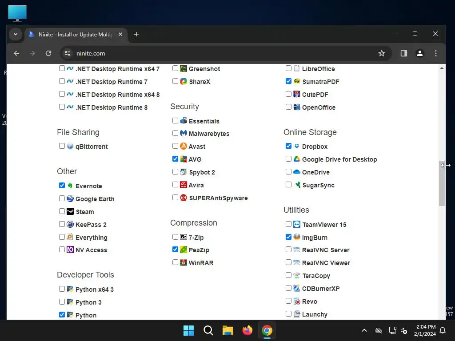Open taskbar Search
This screenshot has height=341, width=455.
click(208, 330)
